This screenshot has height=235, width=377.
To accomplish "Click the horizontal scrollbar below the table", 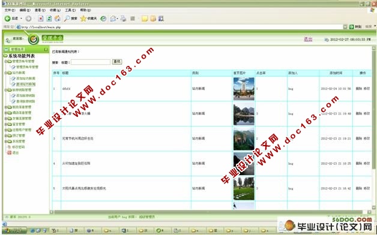I will (x=208, y=212).
